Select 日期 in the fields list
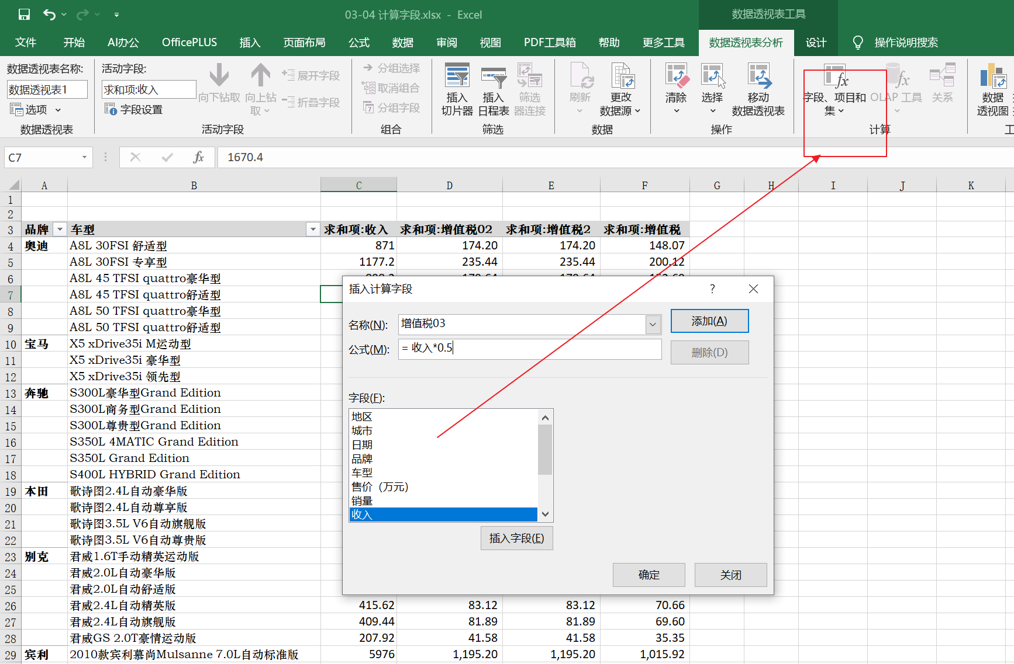Viewport: 1014px width, 664px height. coord(443,444)
